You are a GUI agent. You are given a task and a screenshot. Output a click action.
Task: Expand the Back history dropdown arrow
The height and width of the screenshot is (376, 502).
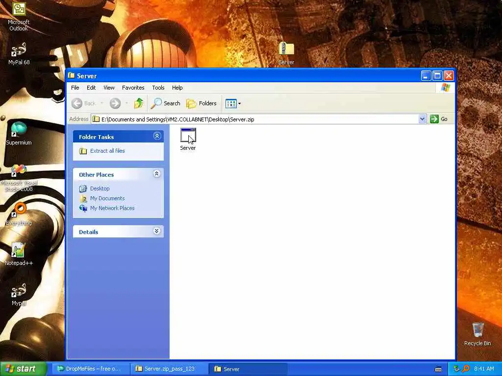tap(102, 103)
